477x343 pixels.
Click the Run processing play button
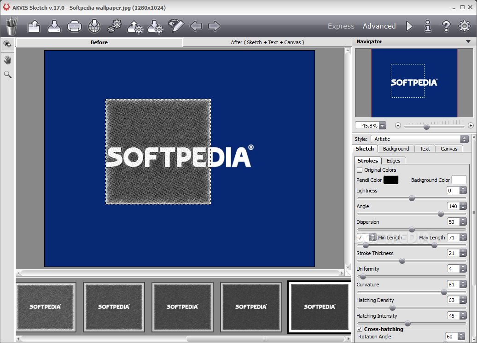(409, 26)
